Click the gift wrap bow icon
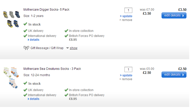Screen dimensions: 190x108 [x=26, y=48]
